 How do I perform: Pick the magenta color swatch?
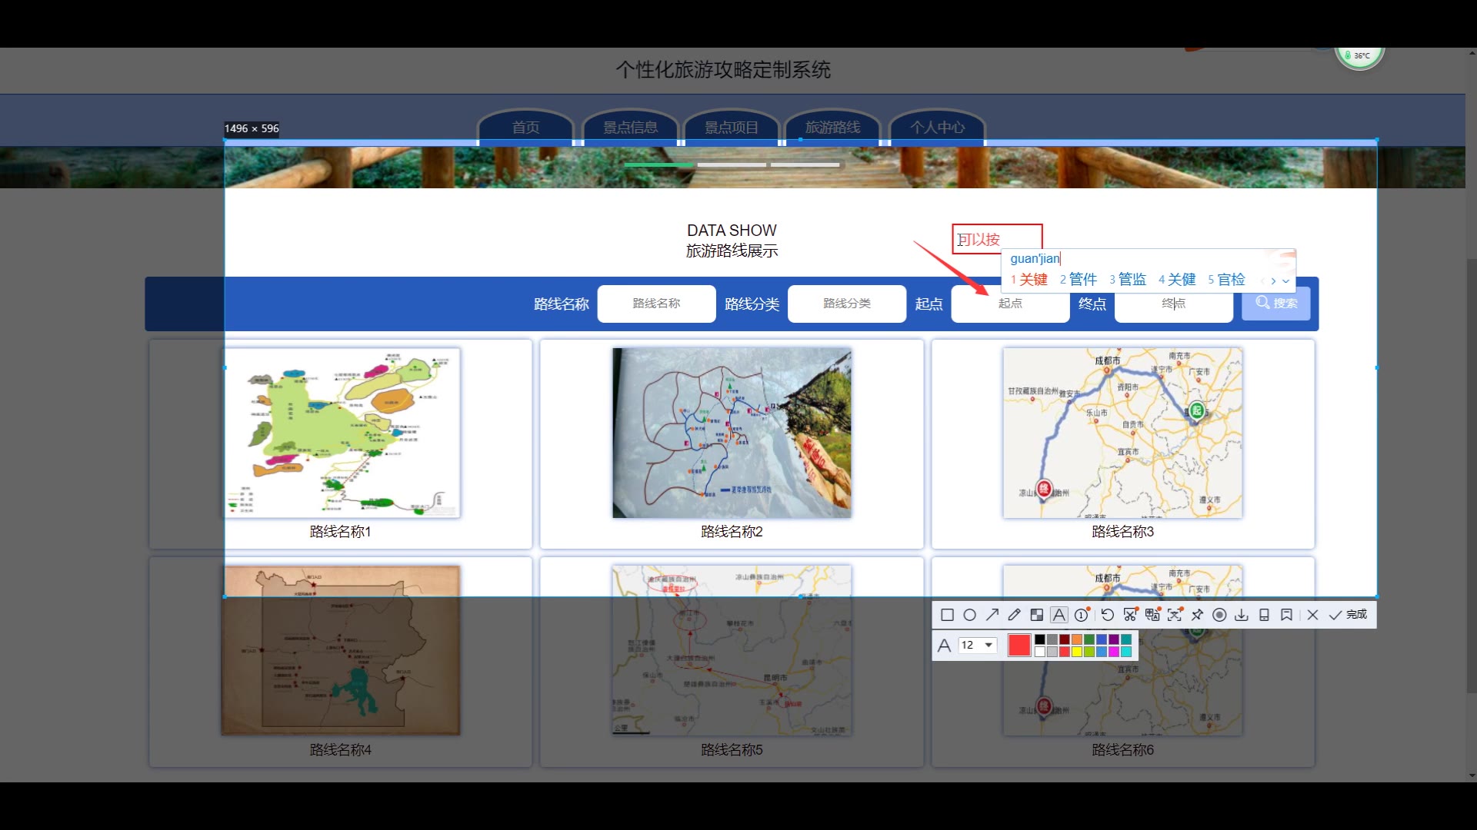pyautogui.click(x=1114, y=652)
